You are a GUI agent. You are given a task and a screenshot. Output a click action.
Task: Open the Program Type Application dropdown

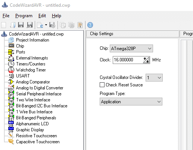click(x=131, y=102)
